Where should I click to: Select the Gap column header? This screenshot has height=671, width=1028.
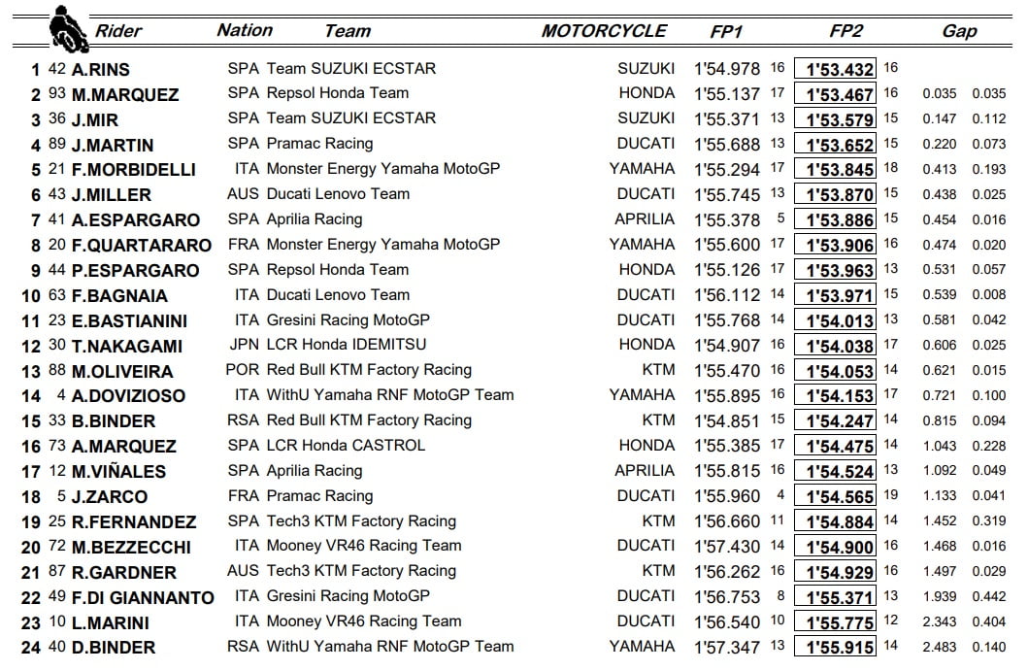959,31
